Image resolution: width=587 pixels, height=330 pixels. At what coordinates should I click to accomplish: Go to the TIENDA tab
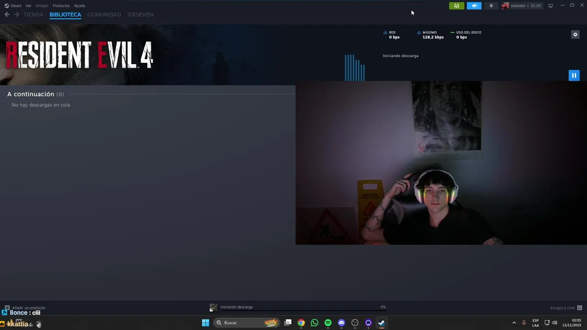coord(33,15)
